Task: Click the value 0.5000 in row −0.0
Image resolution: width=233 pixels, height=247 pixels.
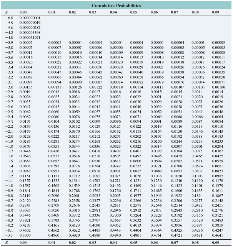Action: click(25, 235)
